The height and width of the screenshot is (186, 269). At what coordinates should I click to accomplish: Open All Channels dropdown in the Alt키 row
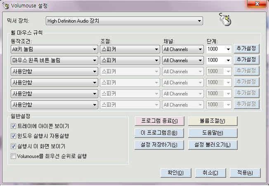[x=183, y=49]
